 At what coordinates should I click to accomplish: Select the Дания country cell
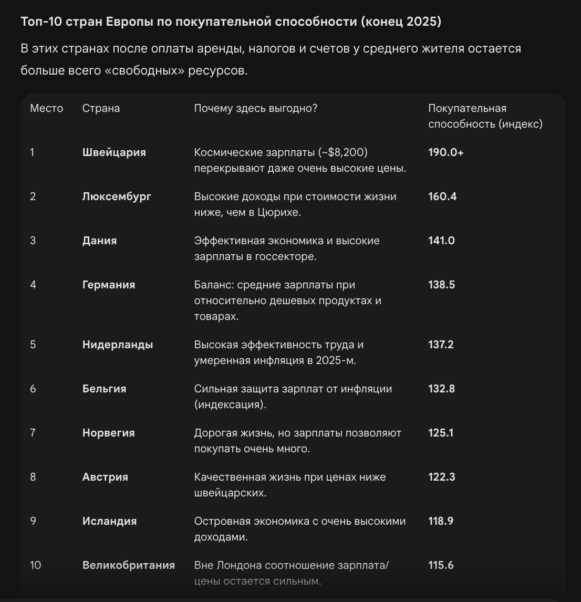pos(99,241)
